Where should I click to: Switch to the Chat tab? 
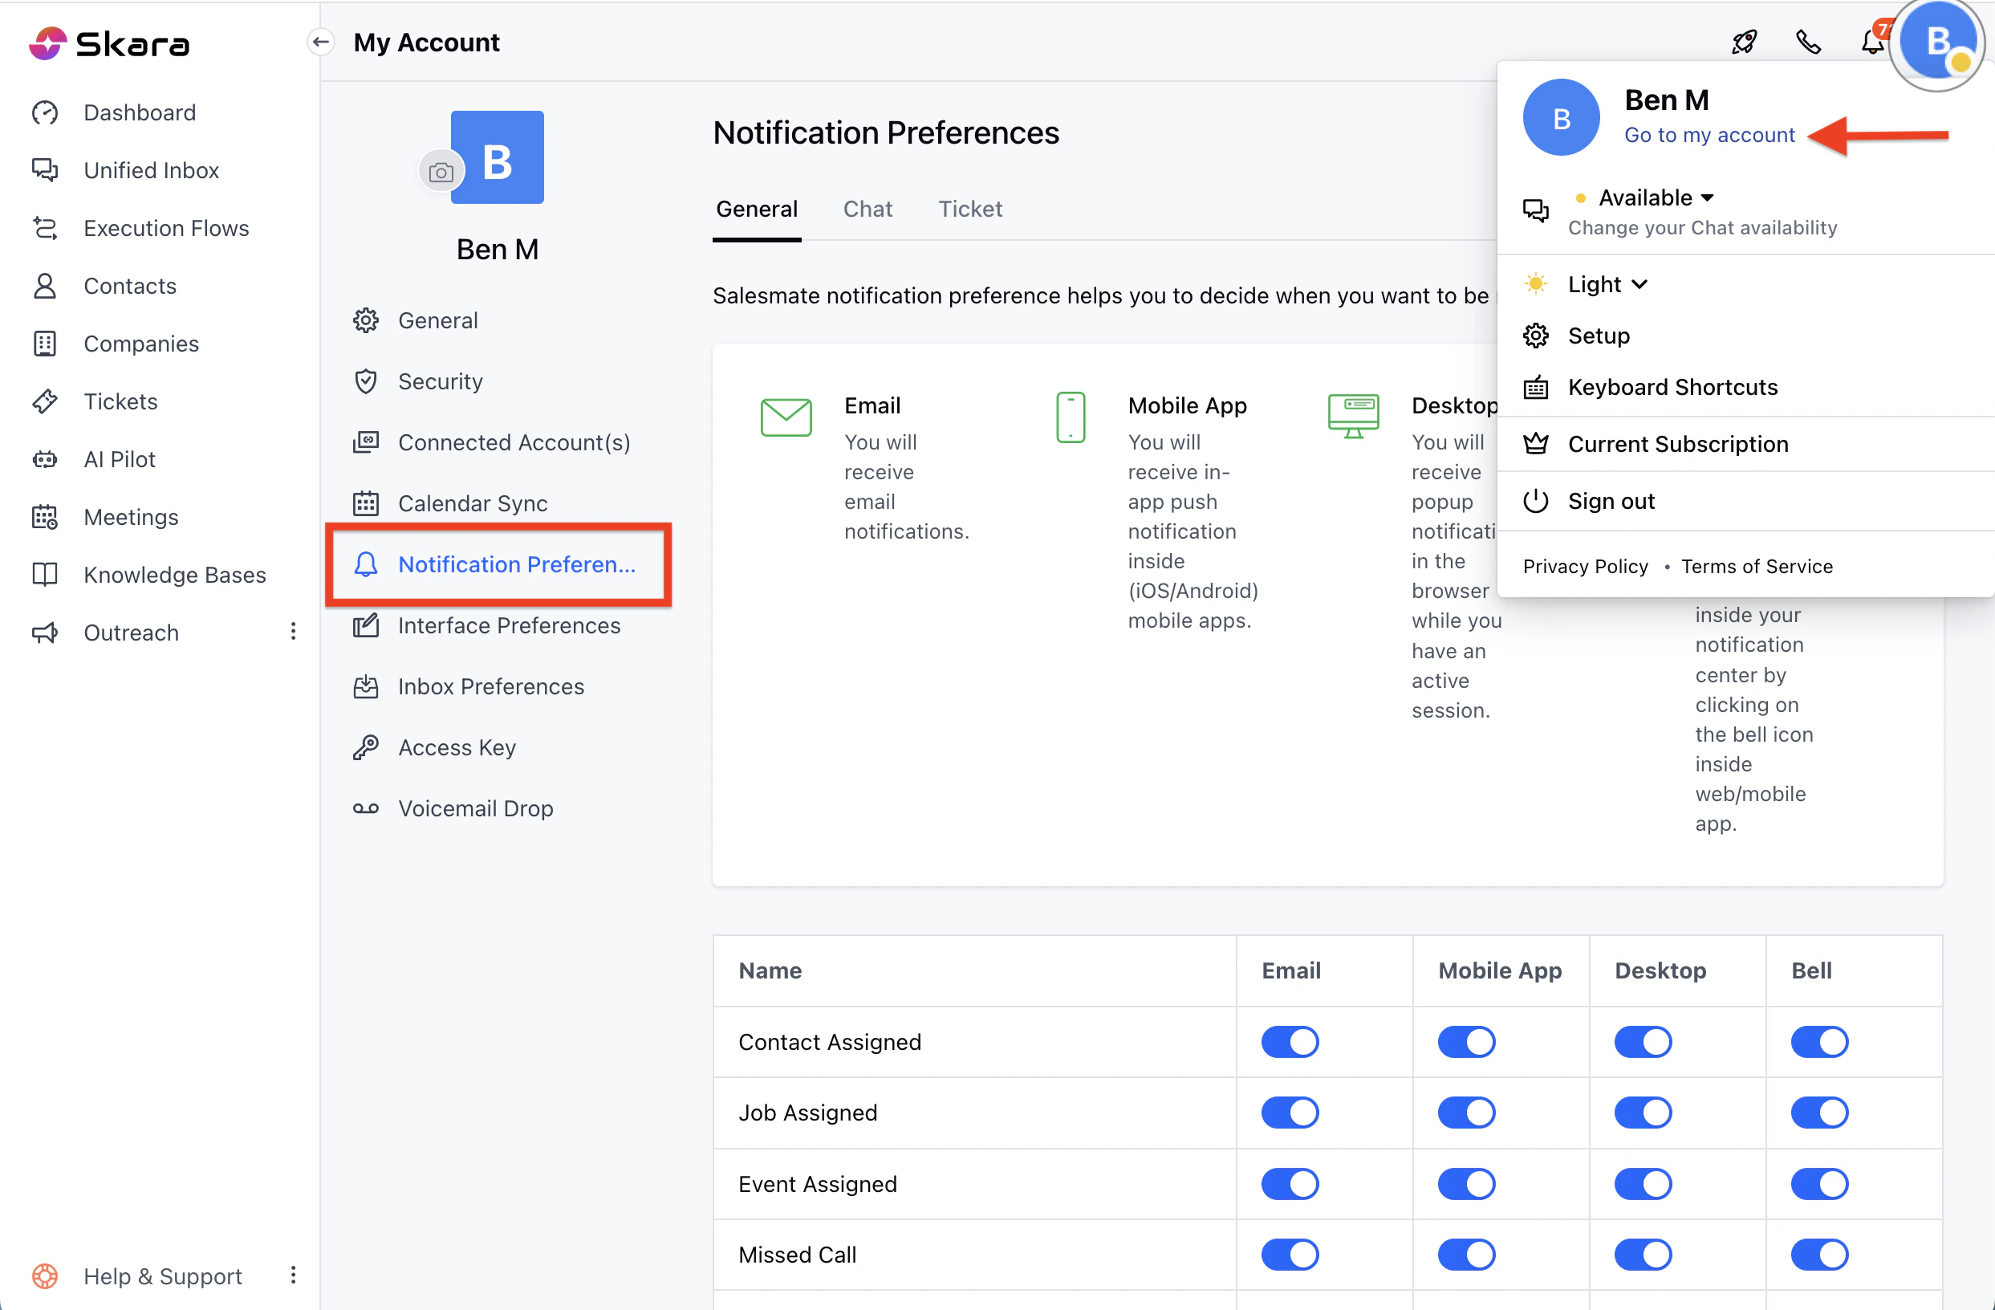[867, 209]
